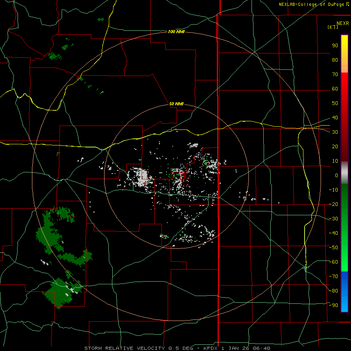
Task: Select the 20 value on the velocity scale
Action: pyautogui.click(x=335, y=146)
